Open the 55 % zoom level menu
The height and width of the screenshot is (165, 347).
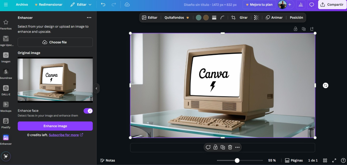(x=272, y=160)
